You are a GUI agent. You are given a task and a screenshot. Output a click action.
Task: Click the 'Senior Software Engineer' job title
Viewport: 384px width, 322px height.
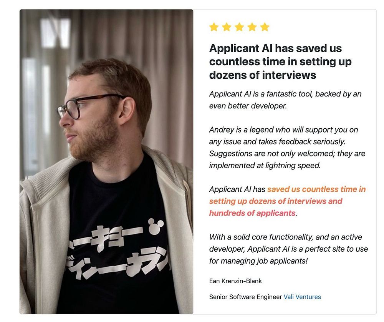245,297
